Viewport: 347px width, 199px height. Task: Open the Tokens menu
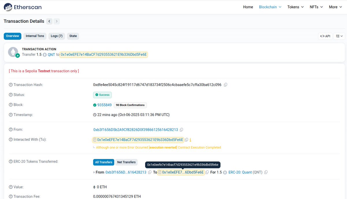[x=296, y=7]
